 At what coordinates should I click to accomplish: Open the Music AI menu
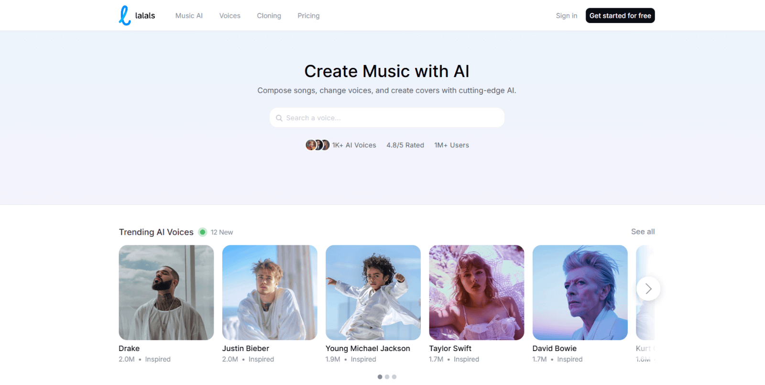tap(189, 16)
